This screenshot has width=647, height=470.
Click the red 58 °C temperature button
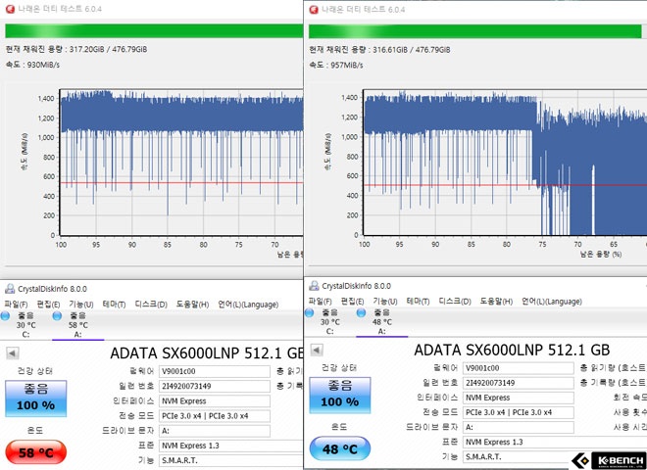pos(36,452)
